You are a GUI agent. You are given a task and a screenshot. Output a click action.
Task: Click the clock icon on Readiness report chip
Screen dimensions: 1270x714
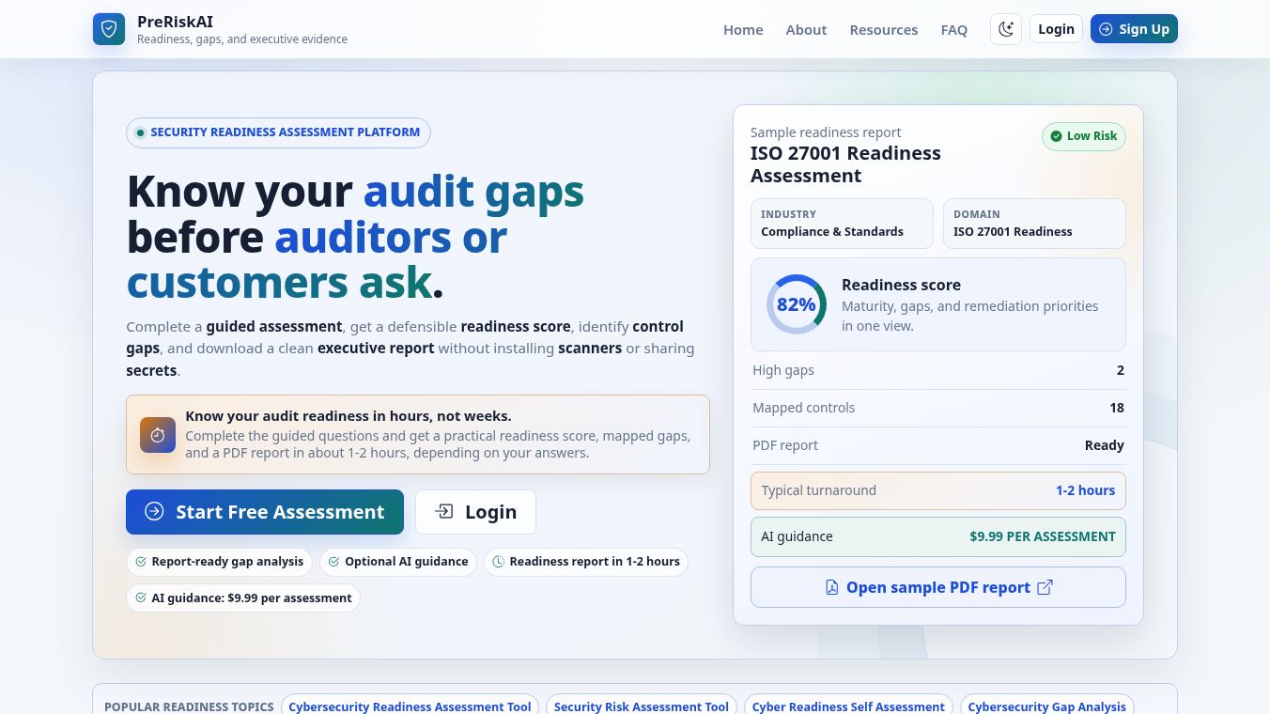pos(499,562)
